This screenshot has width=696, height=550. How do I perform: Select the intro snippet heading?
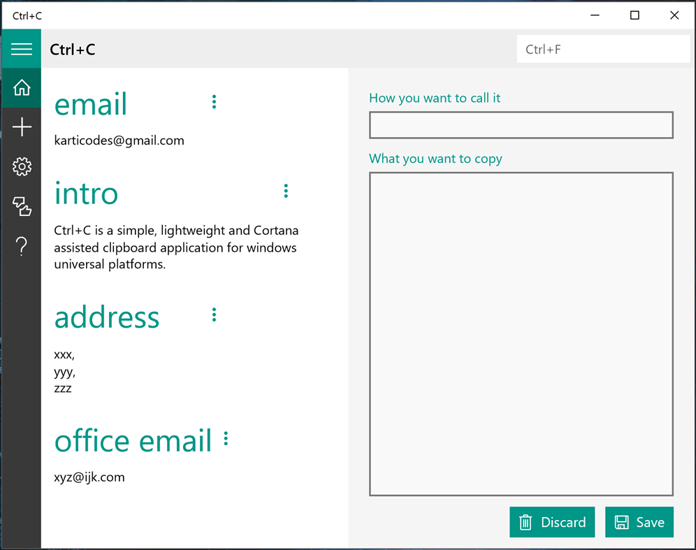point(86,194)
